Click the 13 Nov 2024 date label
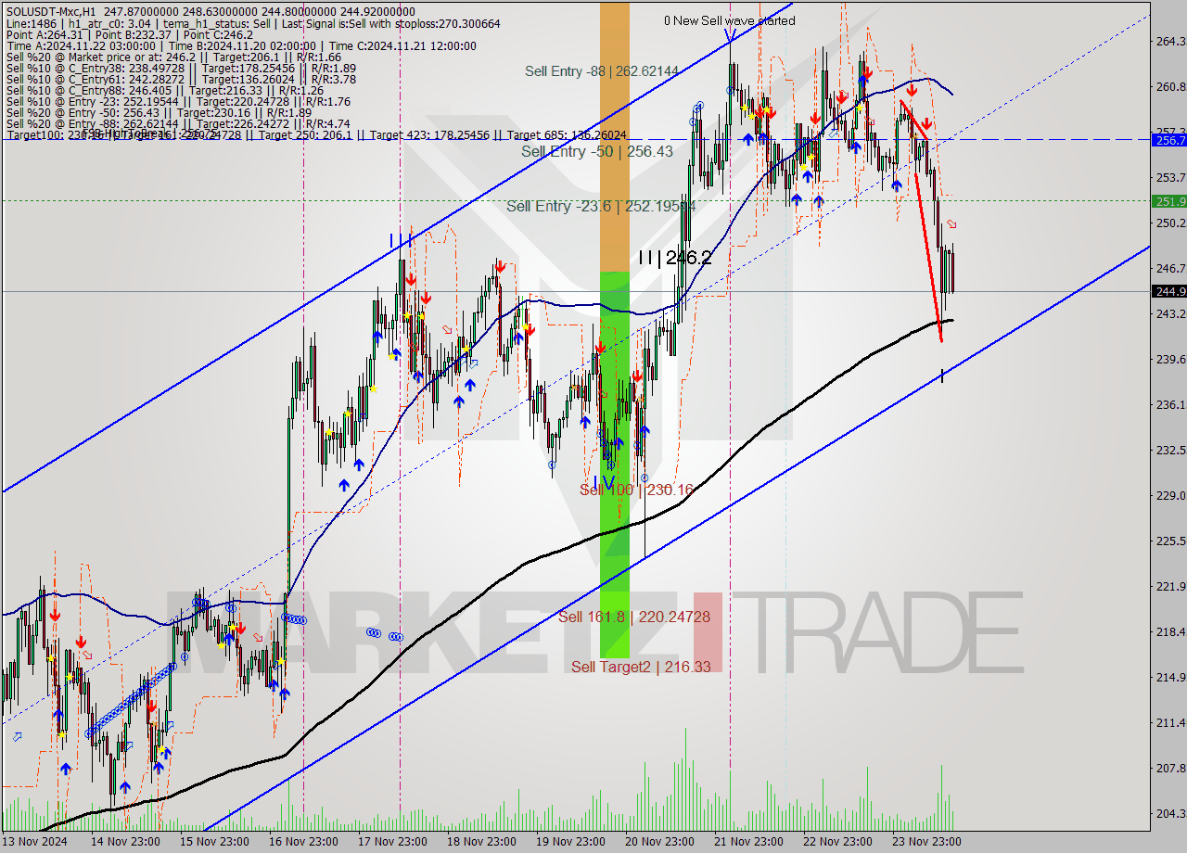This screenshot has height=853, width=1187. pos(36,842)
